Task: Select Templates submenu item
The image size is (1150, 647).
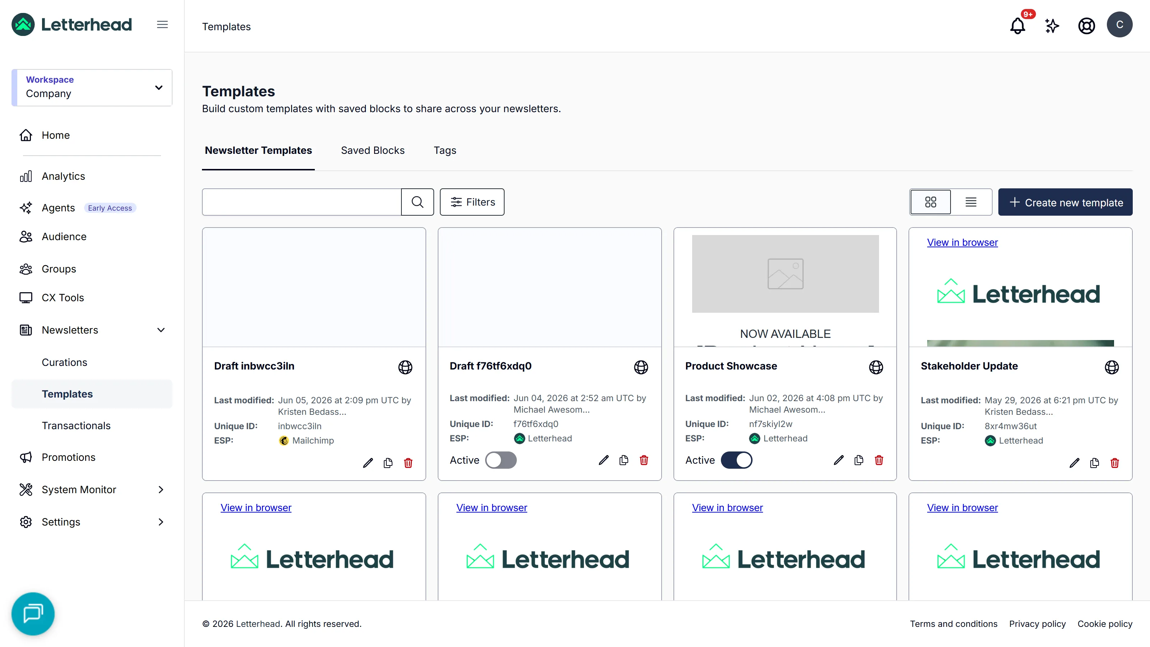Action: tap(92, 394)
